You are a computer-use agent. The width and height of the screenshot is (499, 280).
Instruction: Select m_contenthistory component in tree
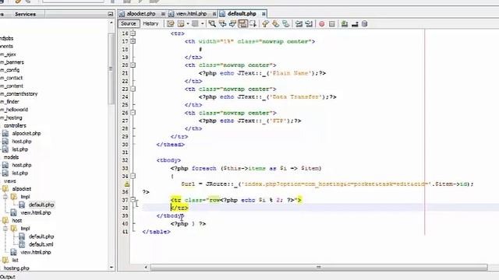coord(19,93)
